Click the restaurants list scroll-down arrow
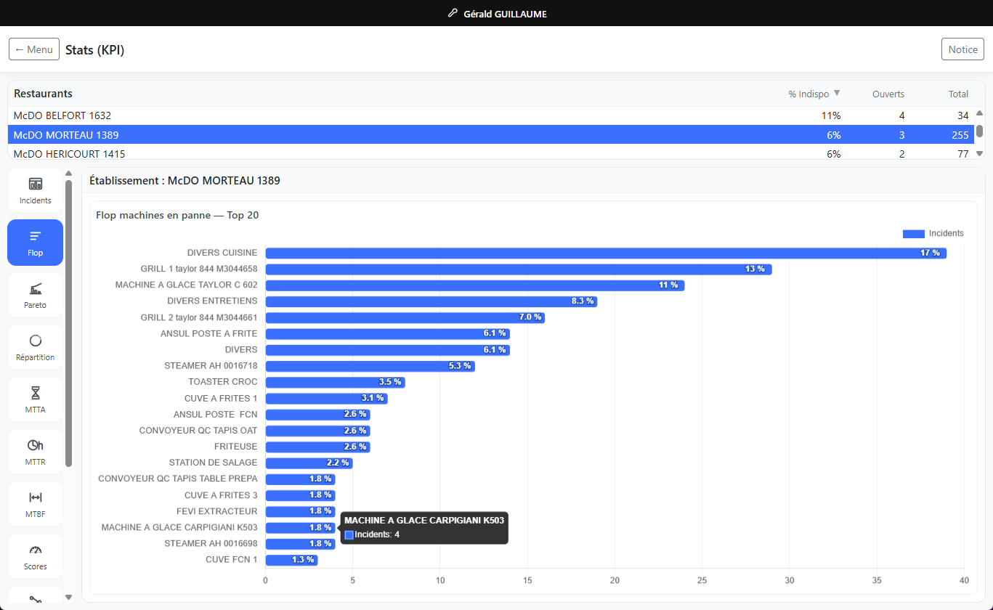993x610 pixels. [979, 153]
